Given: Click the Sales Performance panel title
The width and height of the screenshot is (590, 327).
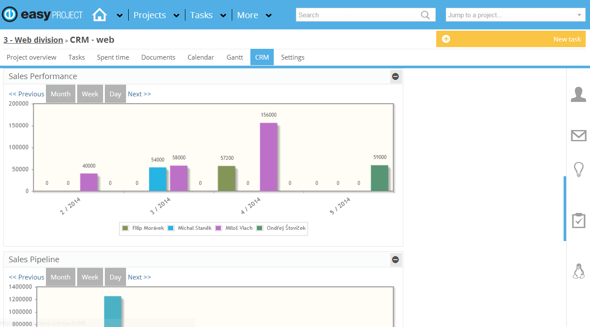Looking at the screenshot, I should pos(43,76).
